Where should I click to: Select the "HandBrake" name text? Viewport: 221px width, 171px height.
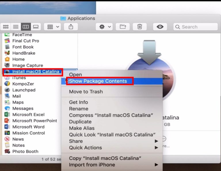pos(24,53)
